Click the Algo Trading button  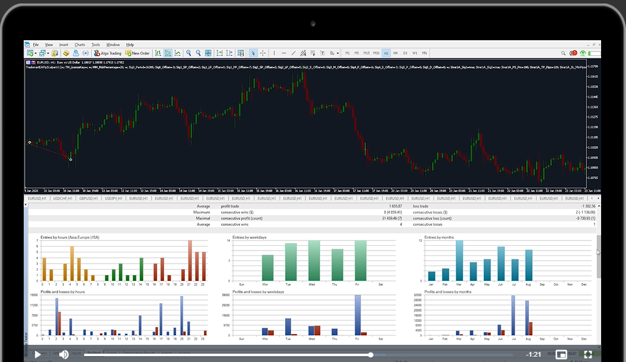pyautogui.click(x=107, y=53)
